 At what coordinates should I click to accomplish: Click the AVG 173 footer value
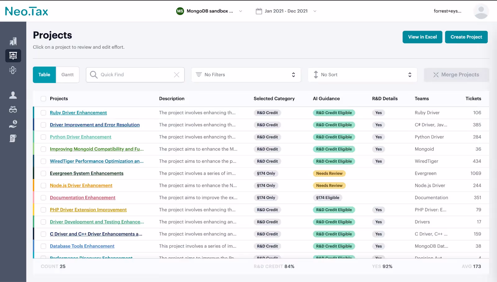pyautogui.click(x=471, y=267)
